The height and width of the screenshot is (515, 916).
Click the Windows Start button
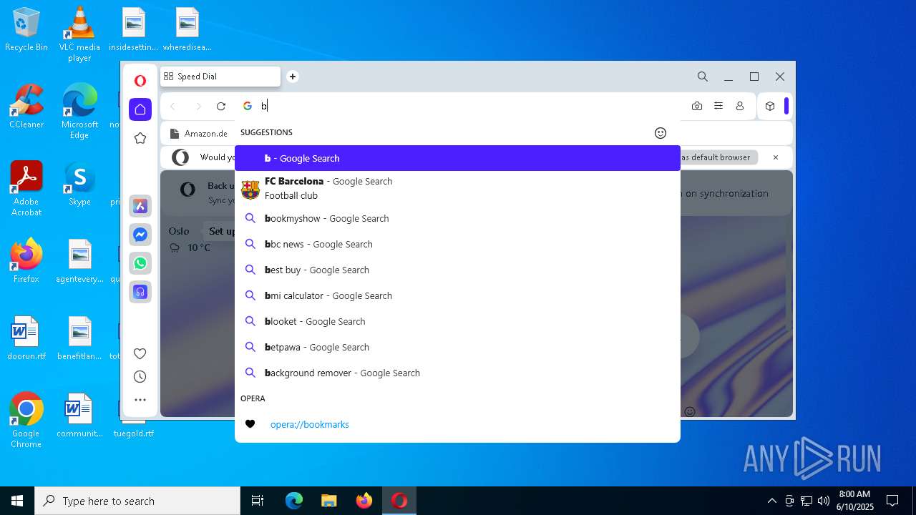pyautogui.click(x=17, y=501)
